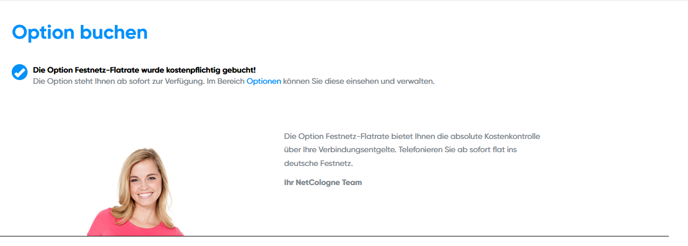Click the word "buchen" in the heading
This screenshot has height=246, width=688.
tap(114, 32)
